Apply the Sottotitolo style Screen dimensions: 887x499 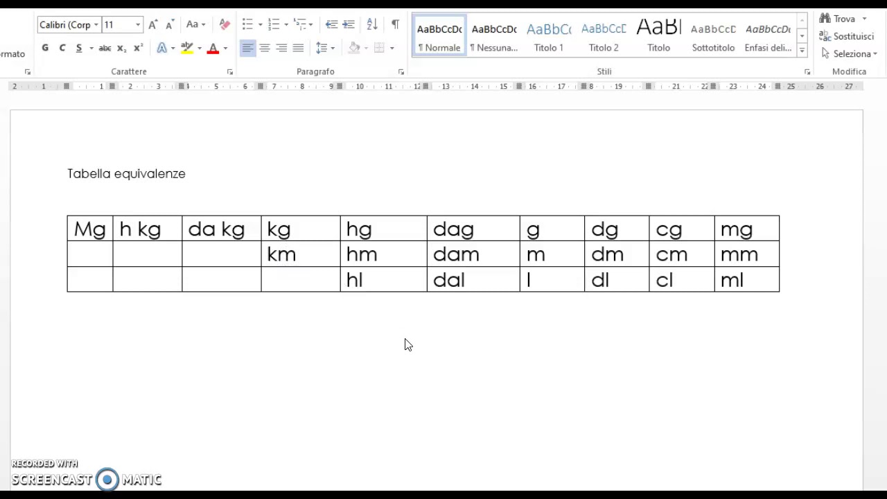713,36
